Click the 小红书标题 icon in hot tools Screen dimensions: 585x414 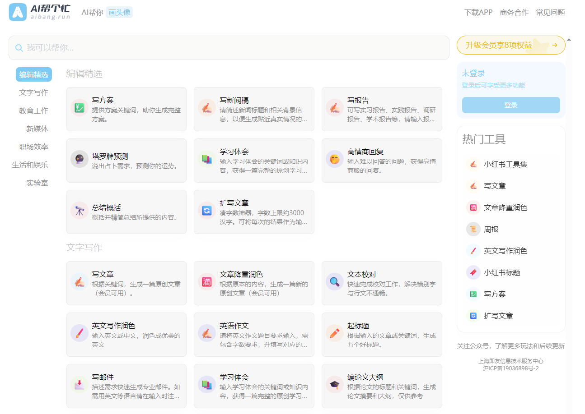point(473,272)
